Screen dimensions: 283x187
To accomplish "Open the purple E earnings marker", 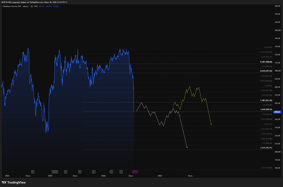I will (137, 172).
